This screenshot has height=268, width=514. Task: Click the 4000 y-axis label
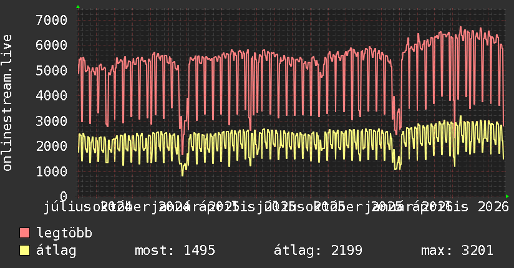tap(52, 95)
